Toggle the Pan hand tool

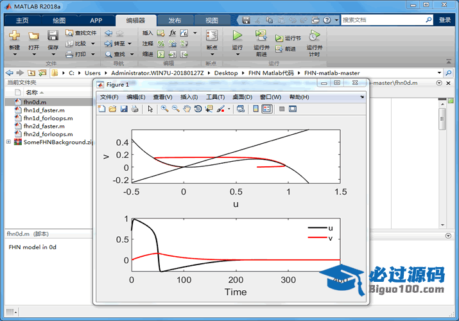point(187,109)
